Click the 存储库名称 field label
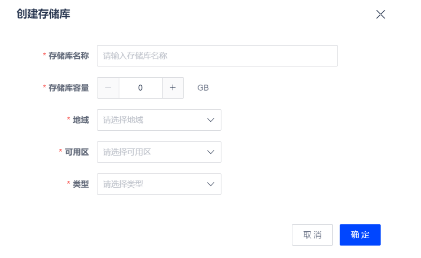This screenshot has height=258, width=421. click(68, 56)
